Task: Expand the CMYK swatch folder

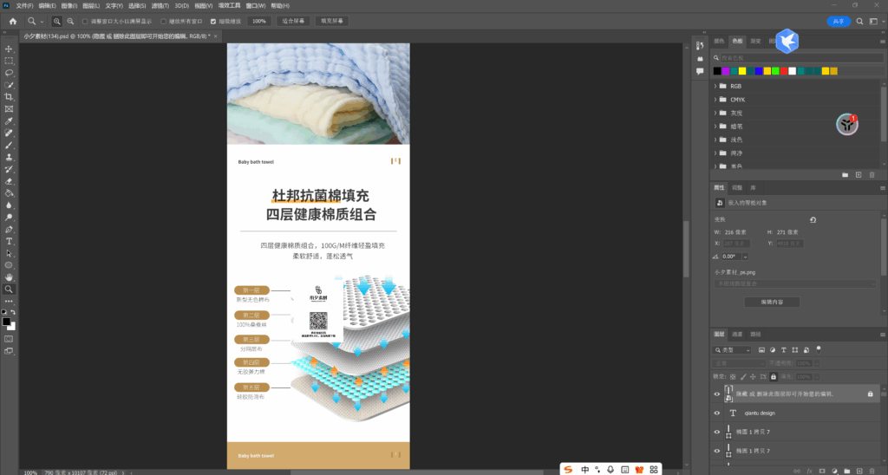Action: tap(715, 100)
